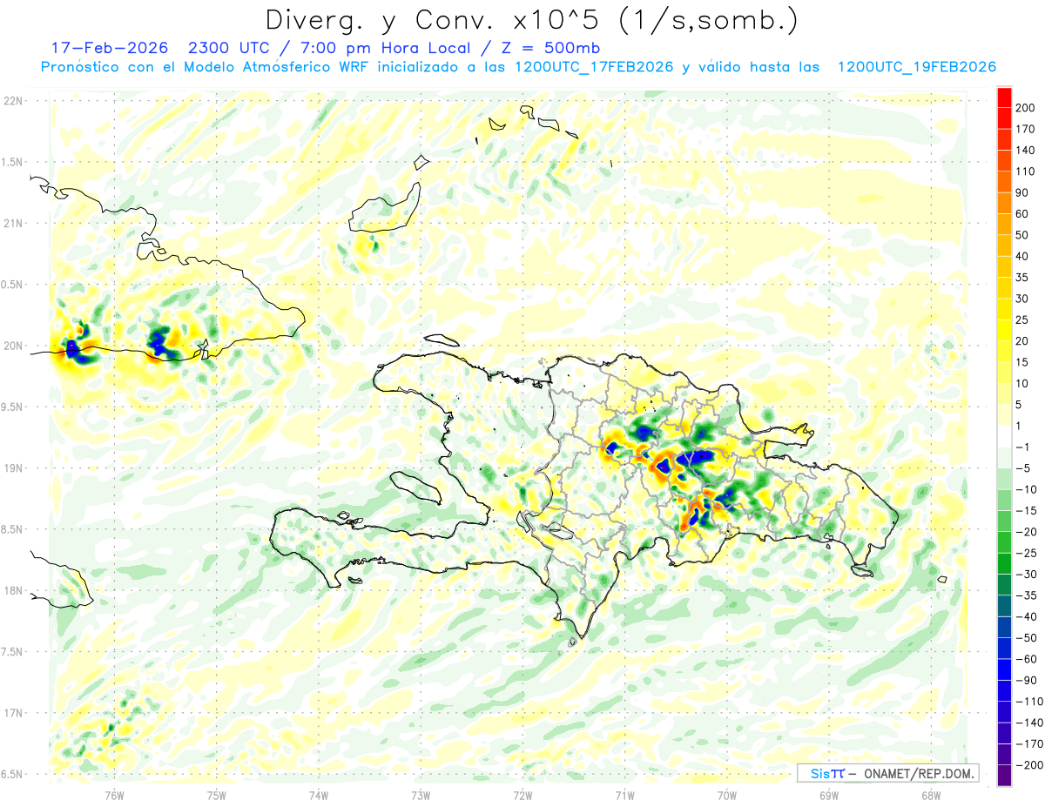This screenshot has width=1045, height=807.
Task: Click the '68W' longitude label
Action: coord(931,795)
